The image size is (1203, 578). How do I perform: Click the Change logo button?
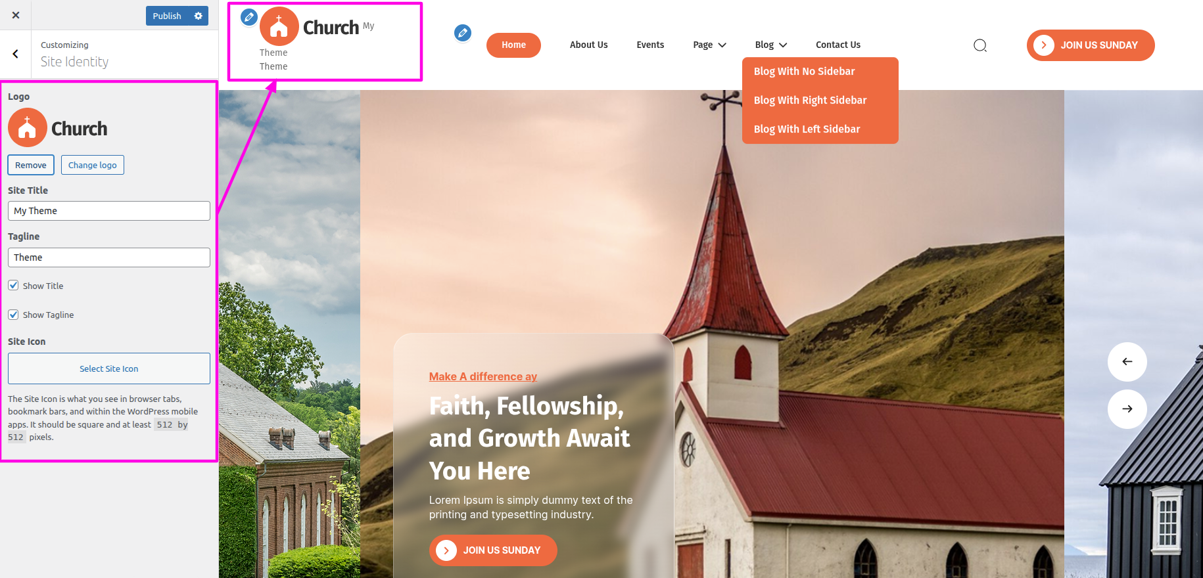[x=93, y=165]
